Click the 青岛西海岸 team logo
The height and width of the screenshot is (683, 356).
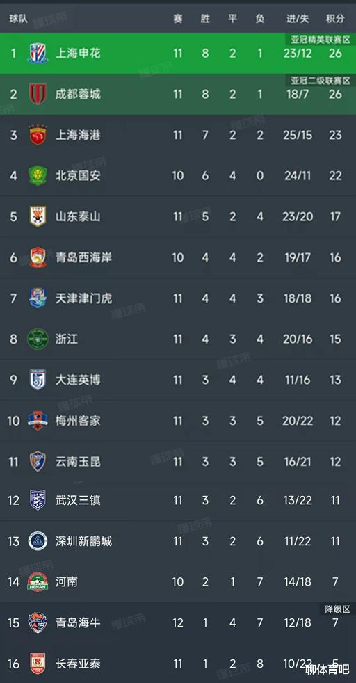point(38,257)
